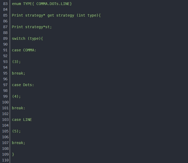Click the 'break:' text on line 101

[x=18, y=108]
